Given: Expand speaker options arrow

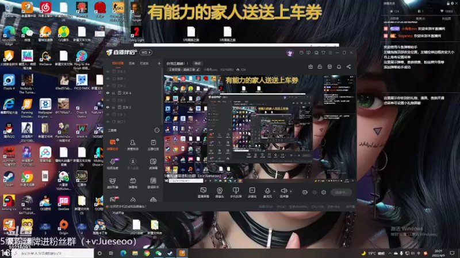Looking at the screenshot, I should (291, 191).
